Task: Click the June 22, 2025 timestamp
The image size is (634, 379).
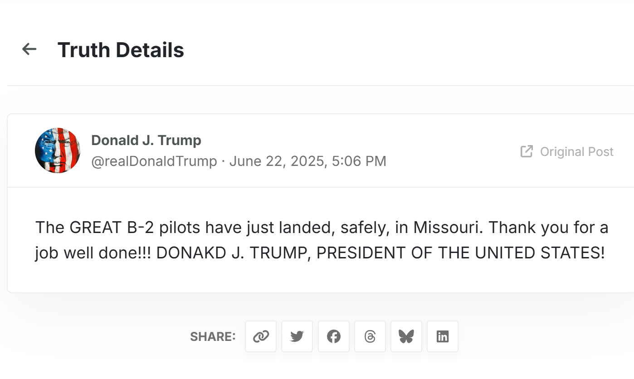Action: click(x=308, y=161)
